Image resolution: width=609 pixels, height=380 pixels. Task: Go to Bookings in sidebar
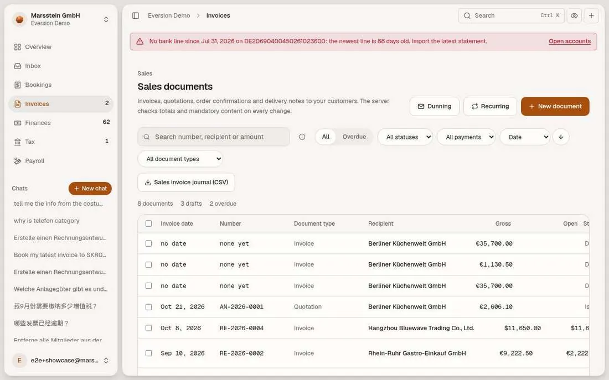(60, 85)
